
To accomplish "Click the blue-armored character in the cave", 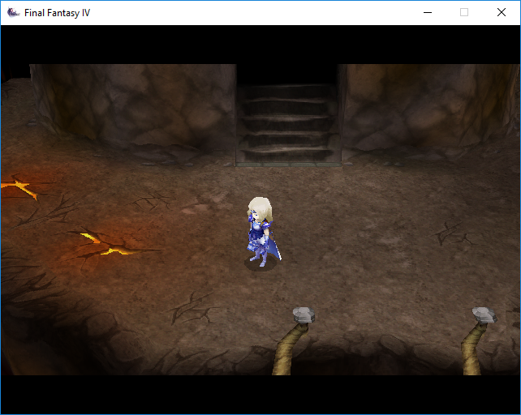I will click(x=262, y=233).
